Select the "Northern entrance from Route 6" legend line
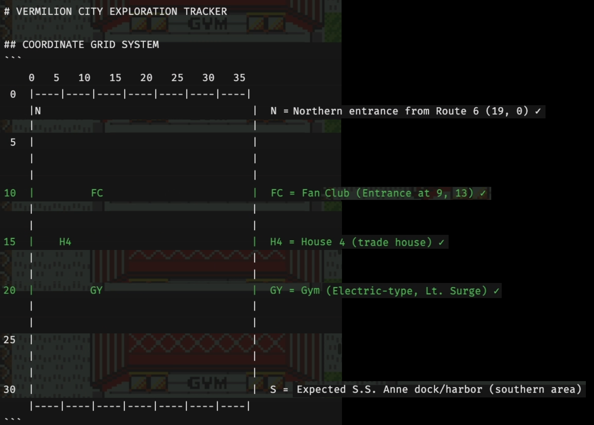The image size is (594, 425). [406, 111]
